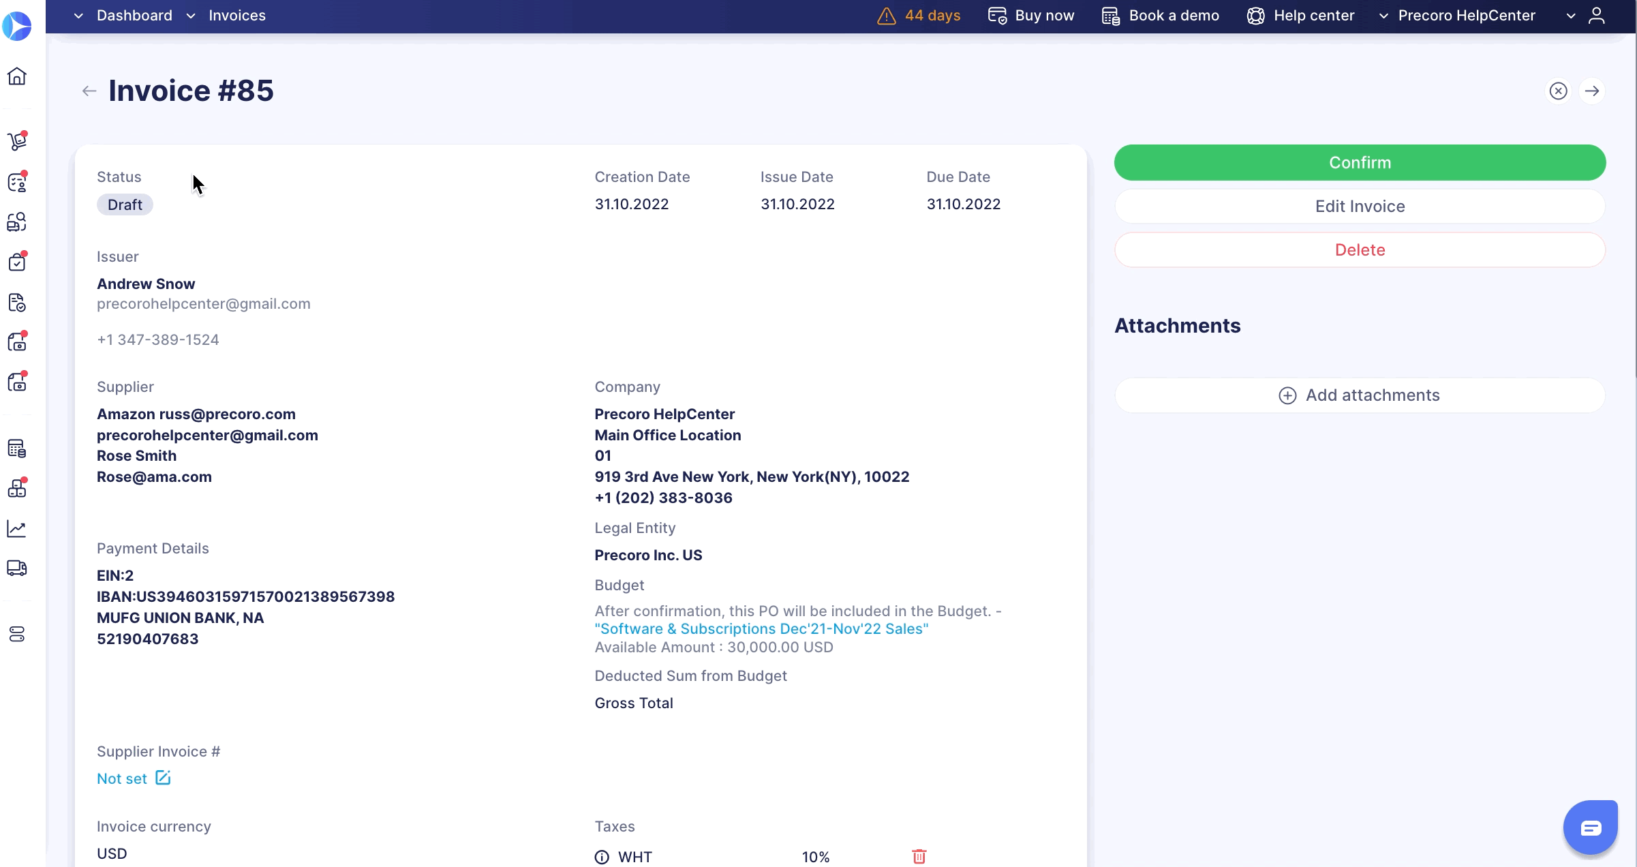Click the bank account number 52190407683

click(148, 639)
